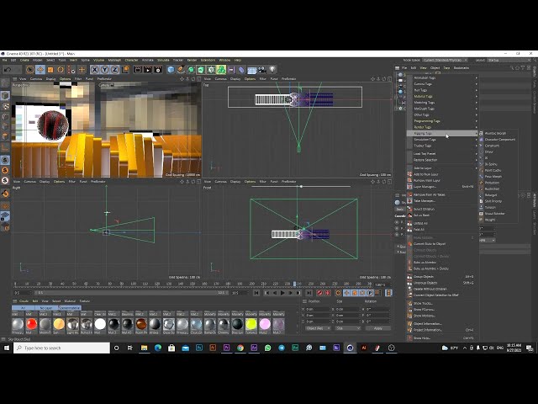Viewport: 538px width, 404px height.
Task: Toggle Rotation keyframe recording
Action: pos(362,293)
